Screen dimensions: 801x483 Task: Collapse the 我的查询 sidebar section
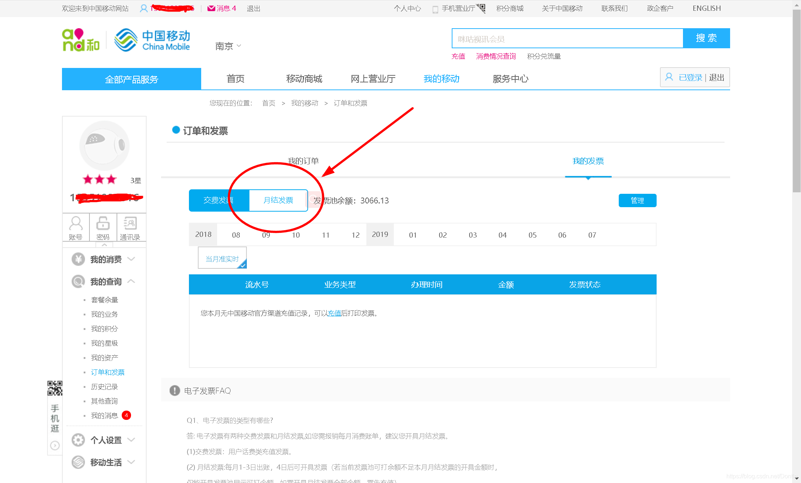106,281
